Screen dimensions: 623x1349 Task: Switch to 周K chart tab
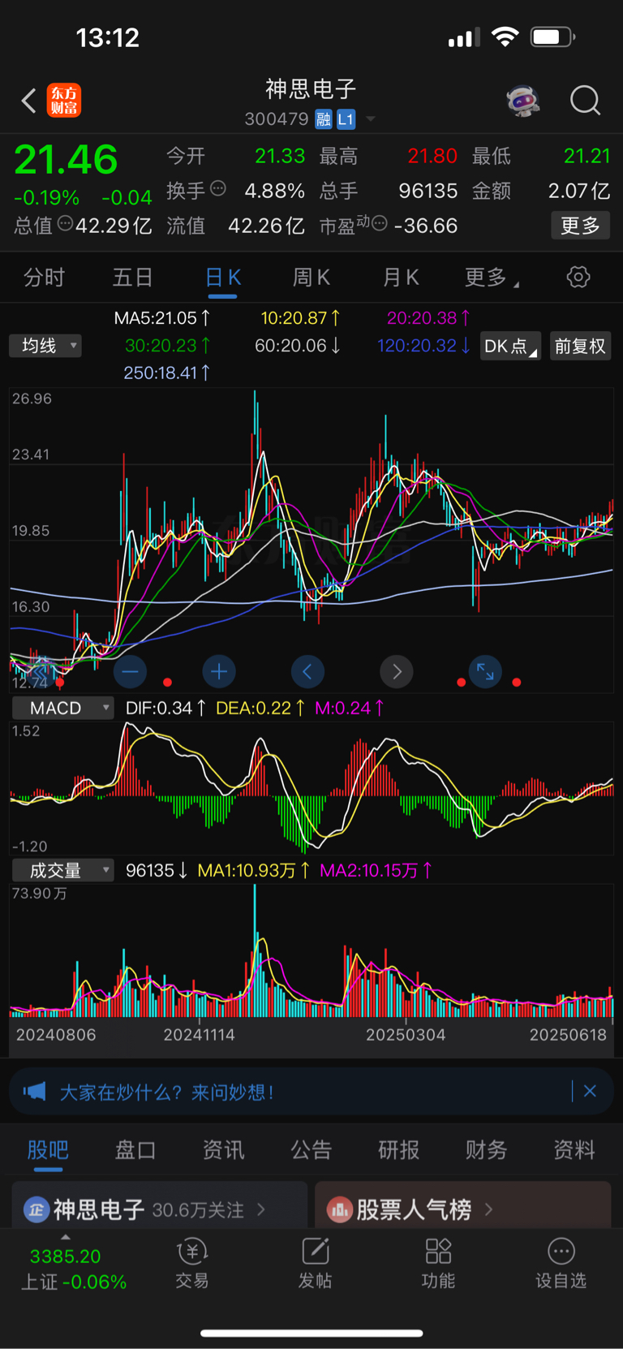pyautogui.click(x=311, y=278)
